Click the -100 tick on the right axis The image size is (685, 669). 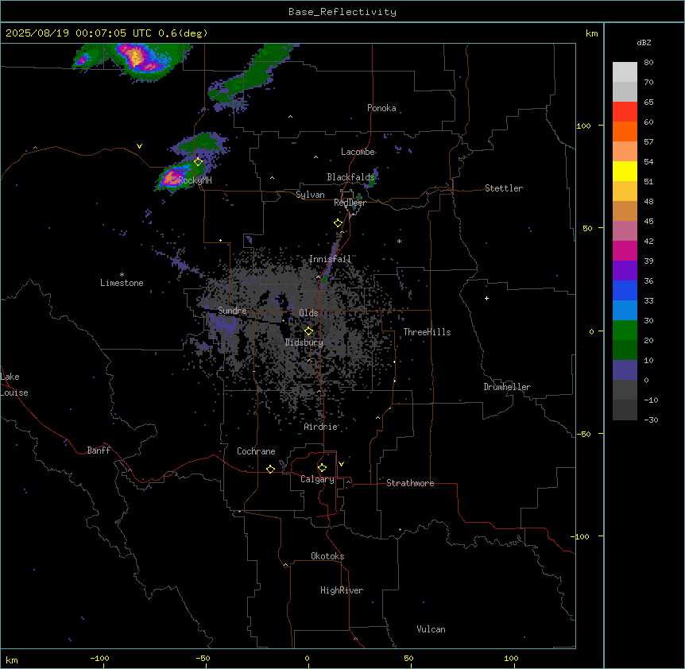(x=580, y=536)
